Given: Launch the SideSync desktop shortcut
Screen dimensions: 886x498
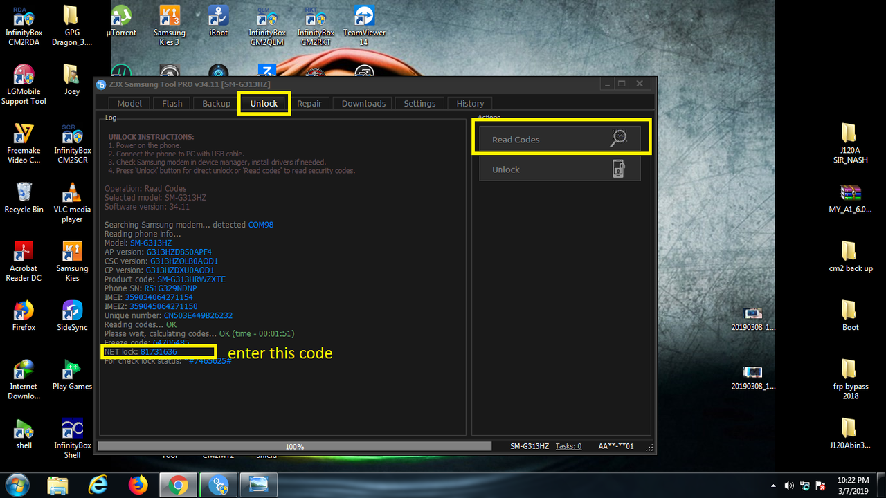Looking at the screenshot, I should (72, 316).
